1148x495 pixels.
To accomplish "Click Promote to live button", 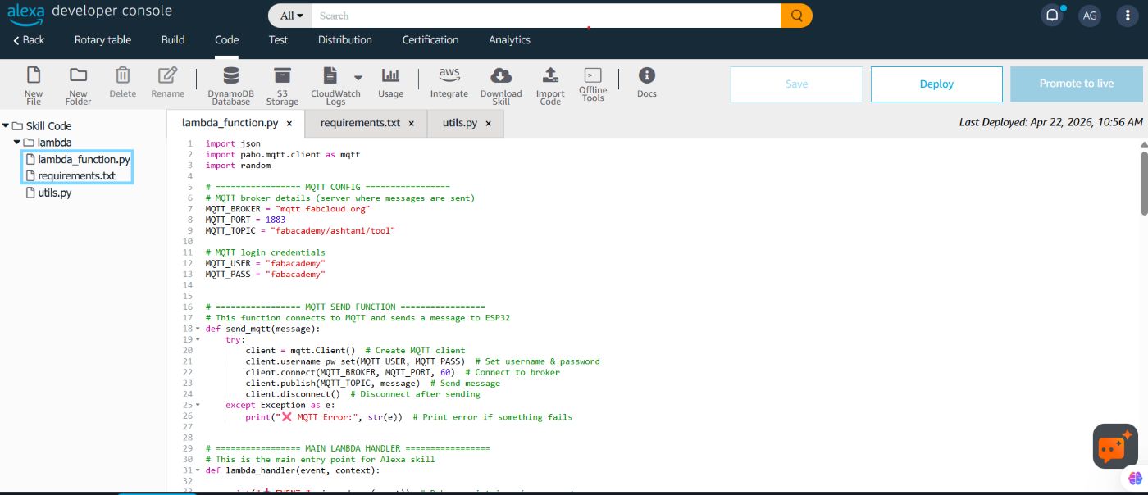I will pyautogui.click(x=1077, y=84).
